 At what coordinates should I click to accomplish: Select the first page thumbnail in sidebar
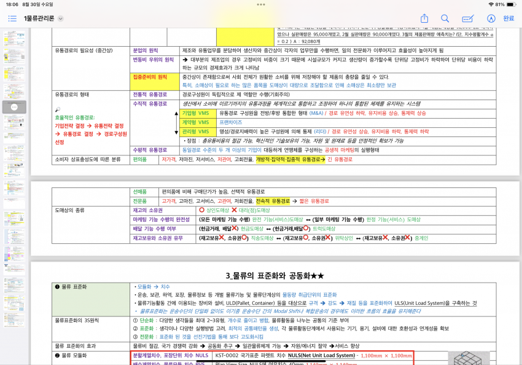coord(14,39)
